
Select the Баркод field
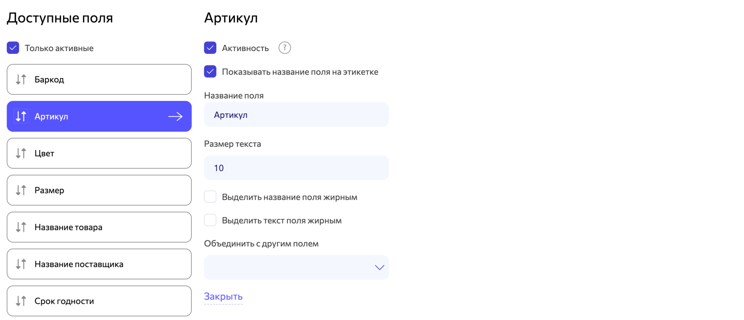click(99, 79)
